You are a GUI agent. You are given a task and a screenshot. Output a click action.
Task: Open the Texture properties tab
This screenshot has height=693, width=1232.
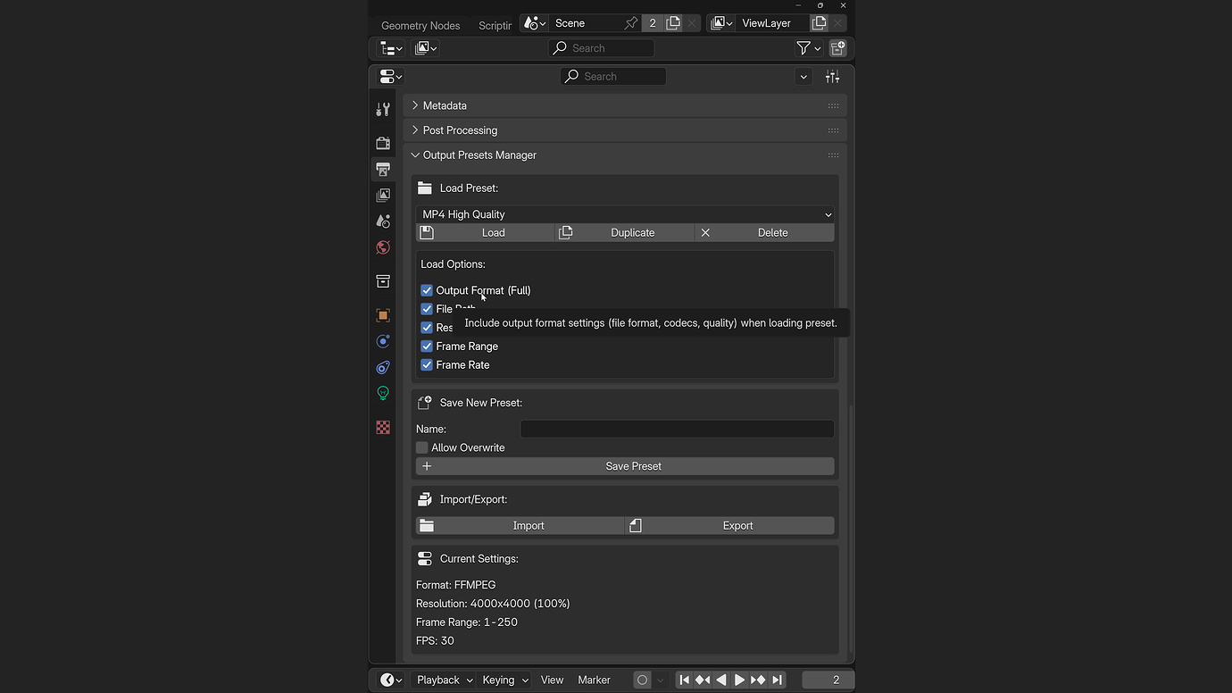tap(383, 428)
